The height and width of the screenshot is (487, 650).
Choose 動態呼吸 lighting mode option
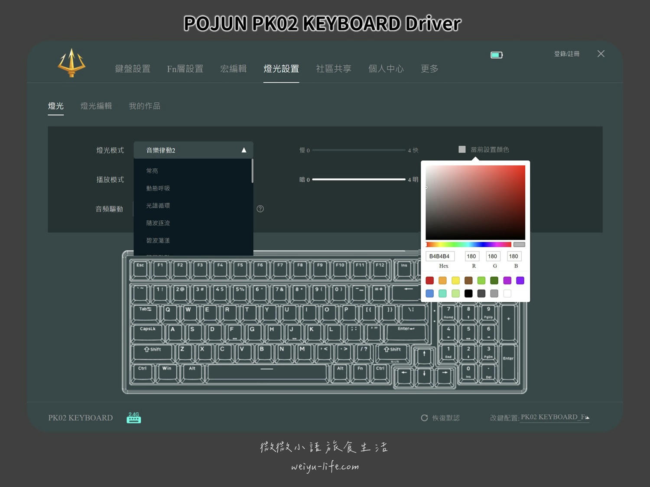point(192,188)
